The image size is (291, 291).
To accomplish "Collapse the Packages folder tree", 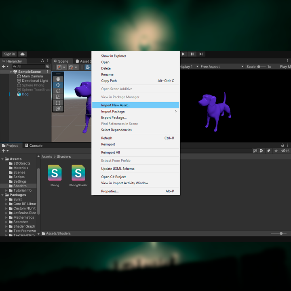I will coord(2,195).
